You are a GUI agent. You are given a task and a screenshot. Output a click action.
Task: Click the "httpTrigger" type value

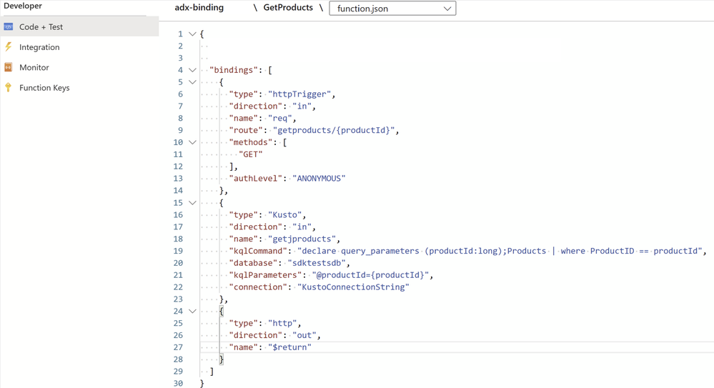pos(299,94)
